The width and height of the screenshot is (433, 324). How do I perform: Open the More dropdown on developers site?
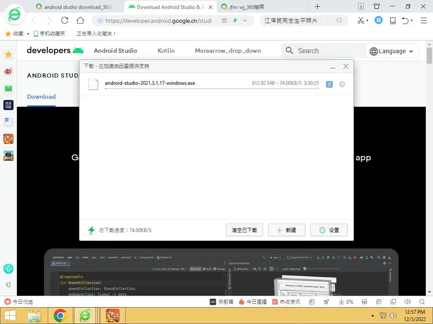click(228, 51)
